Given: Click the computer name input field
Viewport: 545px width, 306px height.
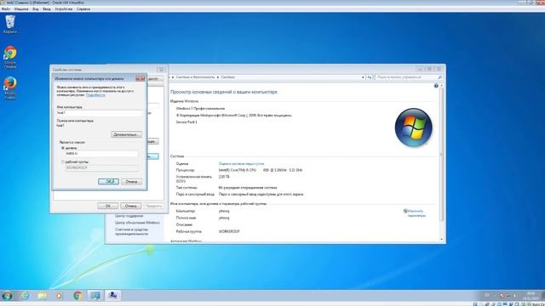Looking at the screenshot, I should click(x=100, y=113).
